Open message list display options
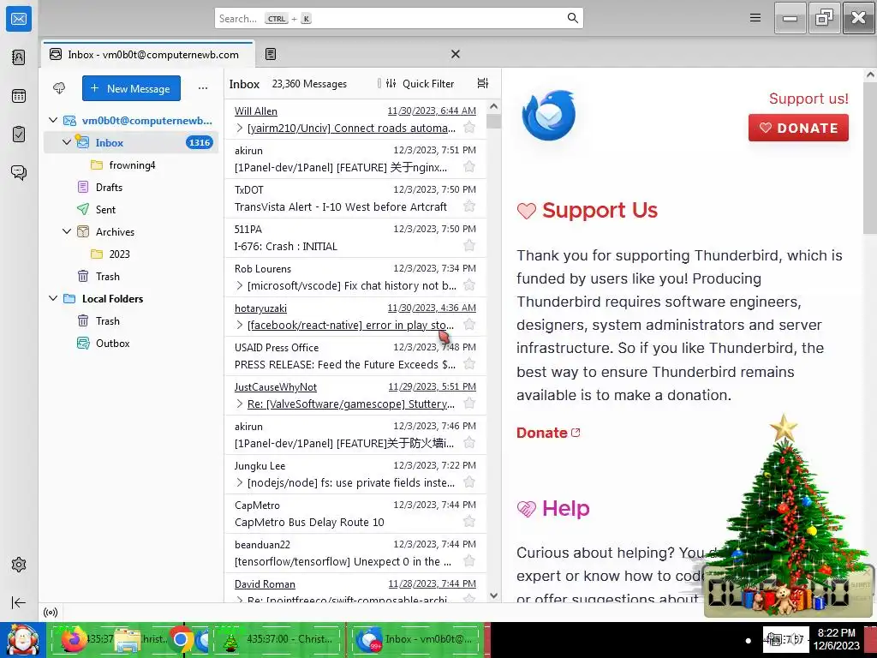This screenshot has width=877, height=658. click(483, 83)
